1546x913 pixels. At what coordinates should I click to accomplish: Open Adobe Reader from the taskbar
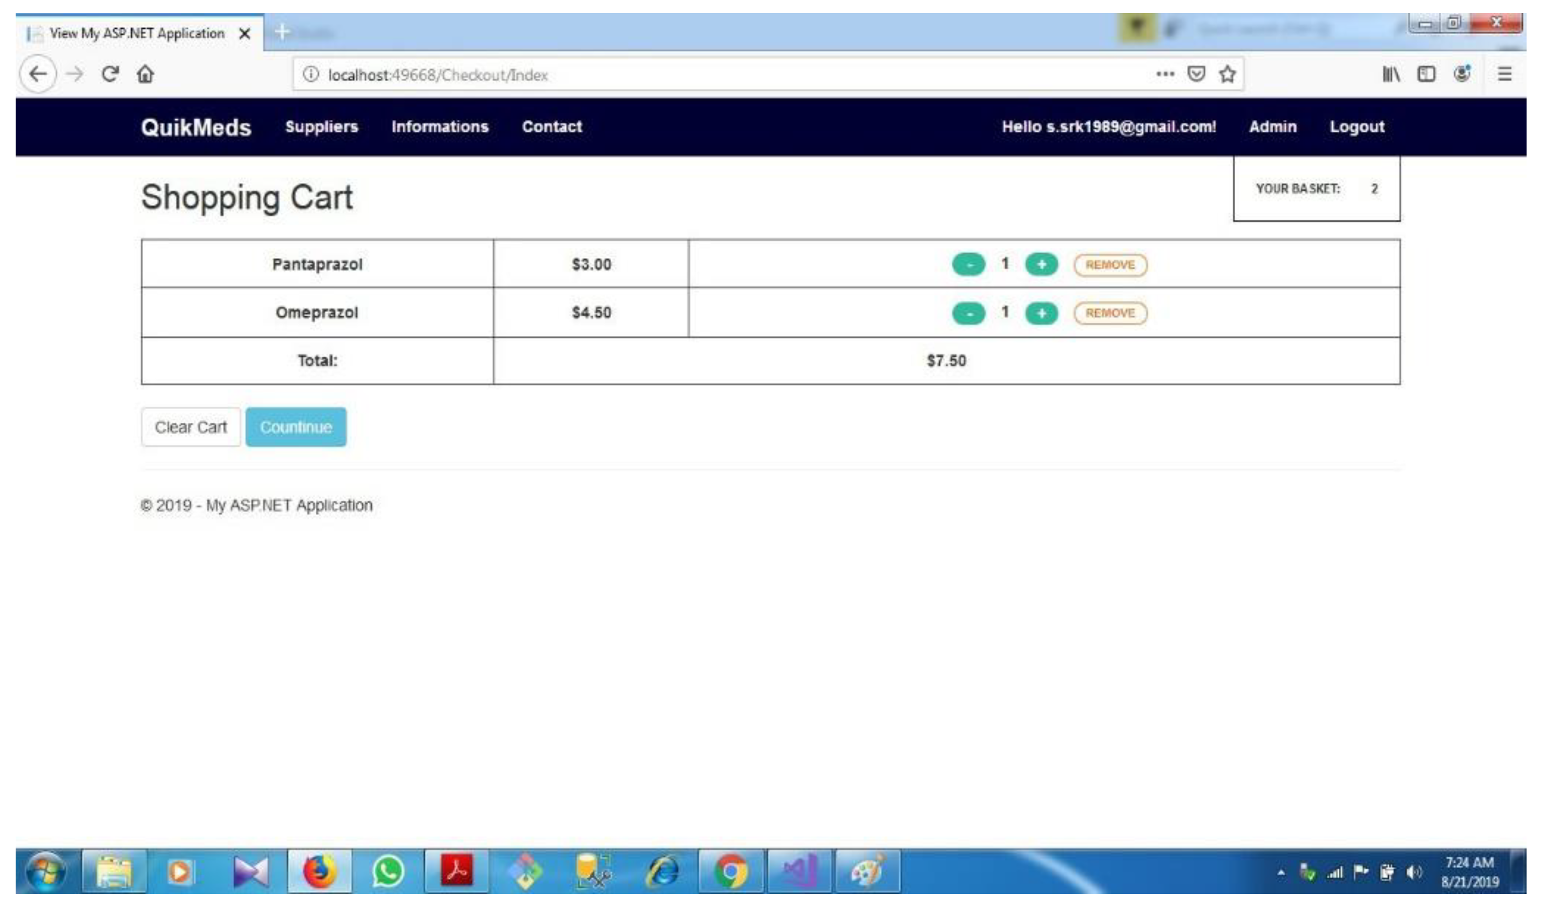coord(458,870)
